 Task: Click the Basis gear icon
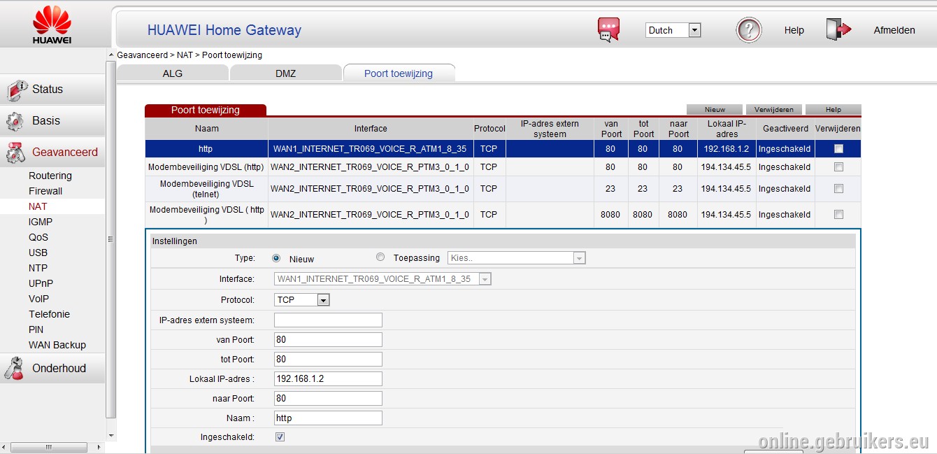[x=15, y=121]
